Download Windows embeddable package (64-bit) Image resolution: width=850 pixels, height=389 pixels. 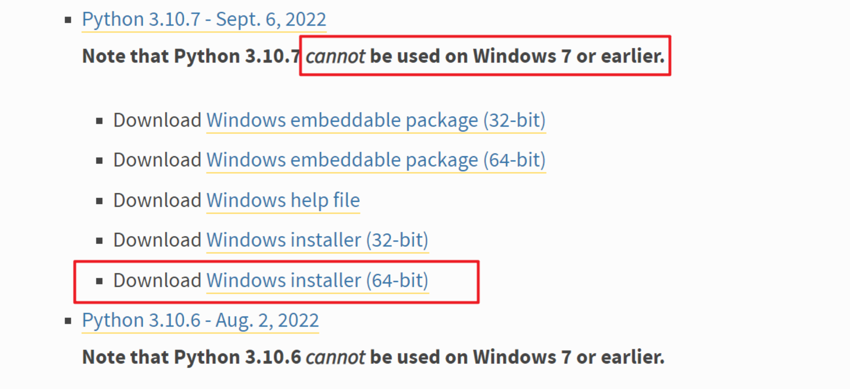pyautogui.click(x=376, y=160)
